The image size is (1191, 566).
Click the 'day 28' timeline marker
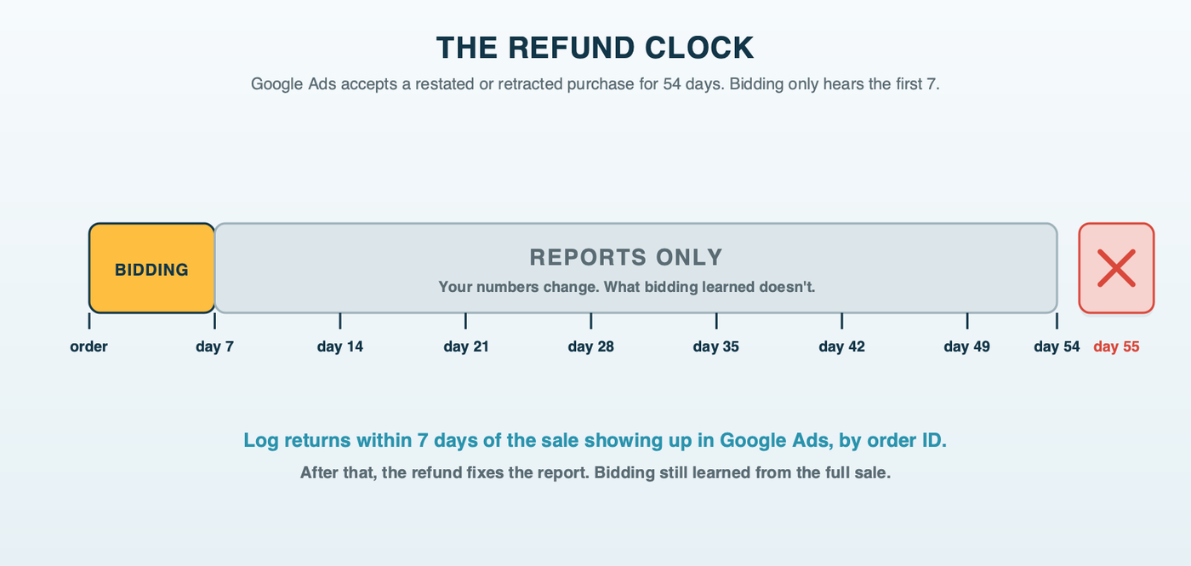[x=590, y=346]
